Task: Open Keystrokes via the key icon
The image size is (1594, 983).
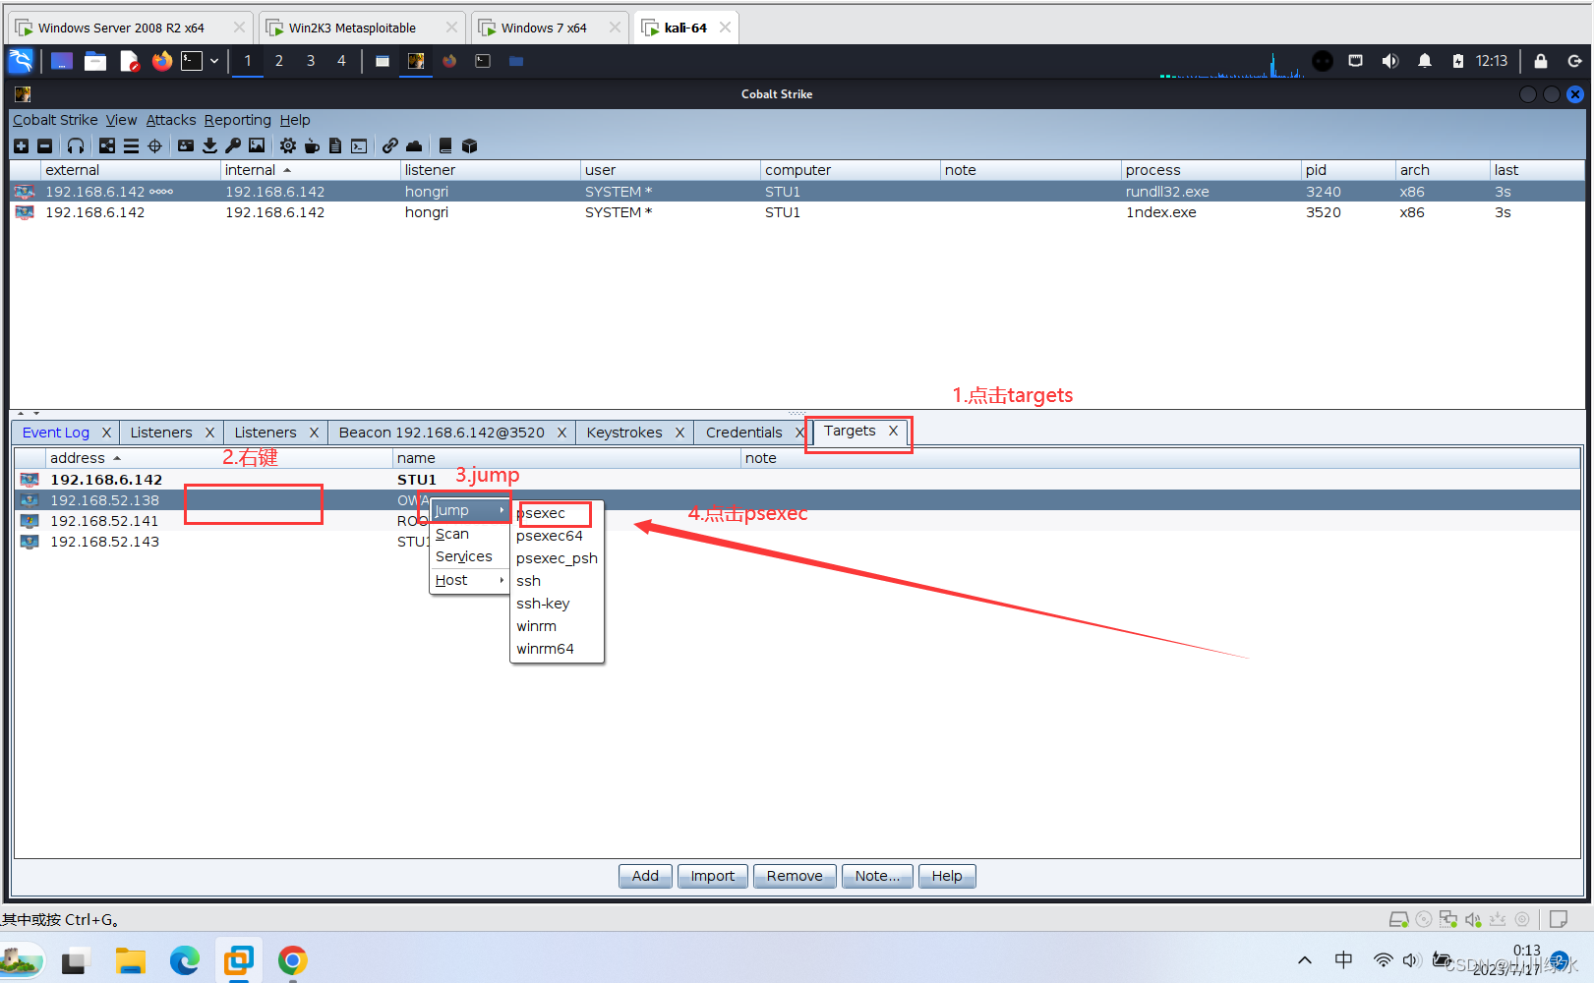Action: [x=233, y=145]
